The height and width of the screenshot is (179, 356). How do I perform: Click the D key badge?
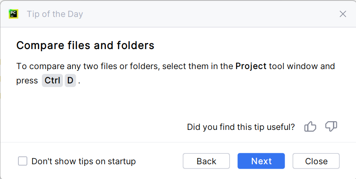[70, 81]
